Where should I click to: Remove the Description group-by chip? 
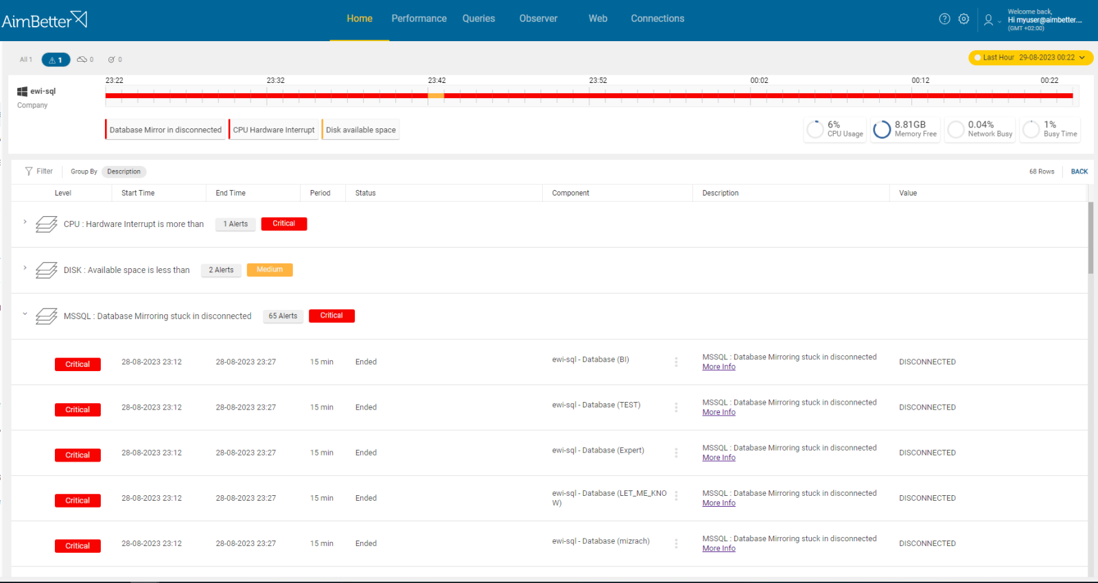[x=124, y=171]
